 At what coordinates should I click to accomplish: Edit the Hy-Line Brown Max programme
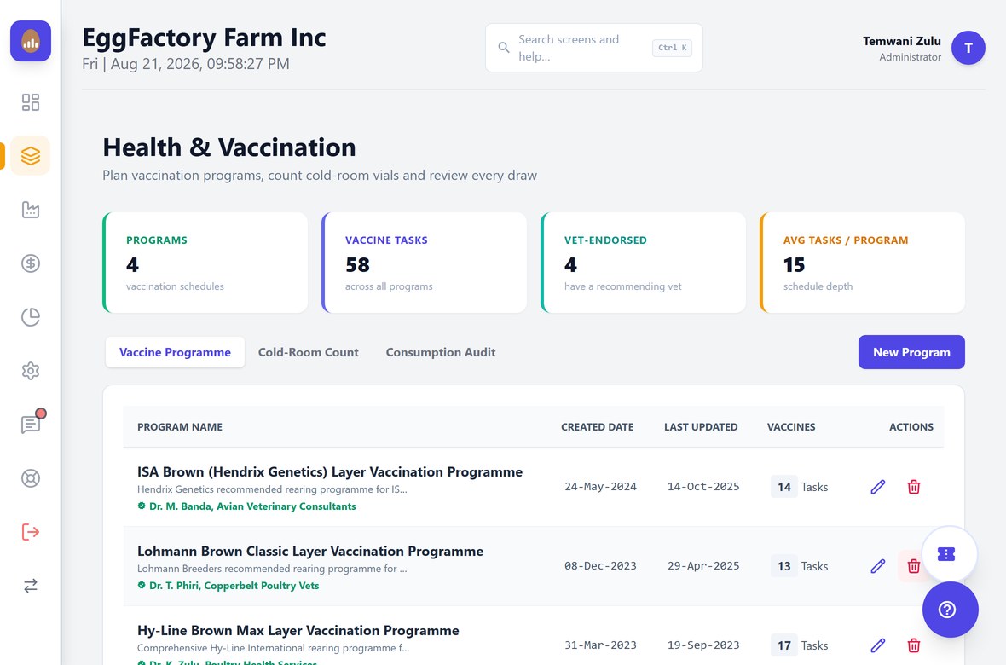coord(877,645)
